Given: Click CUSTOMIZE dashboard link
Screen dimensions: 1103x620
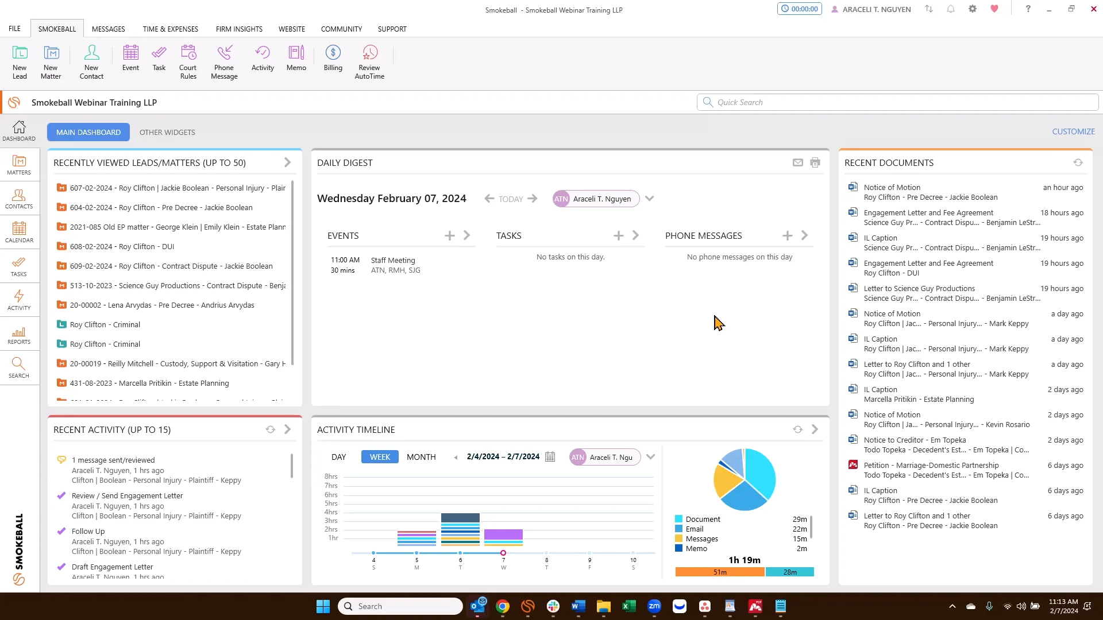Looking at the screenshot, I should click(1073, 131).
